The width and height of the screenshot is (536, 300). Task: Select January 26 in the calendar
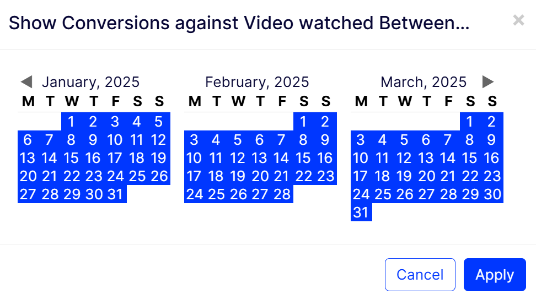pyautogui.click(x=159, y=176)
